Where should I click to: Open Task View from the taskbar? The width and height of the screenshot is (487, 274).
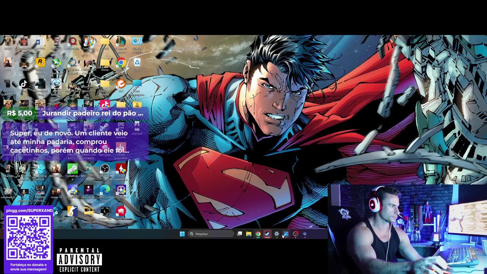(239, 234)
